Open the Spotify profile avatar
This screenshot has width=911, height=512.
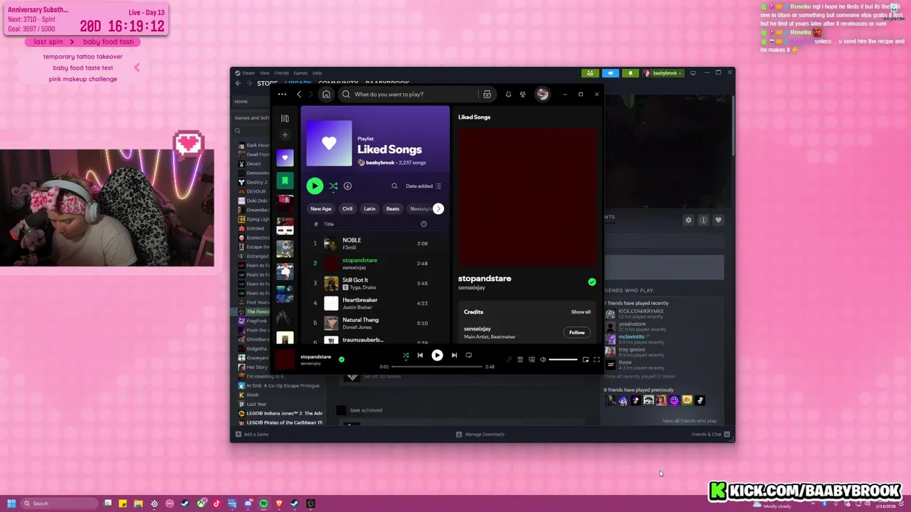542,94
